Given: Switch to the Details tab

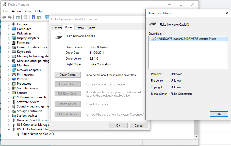Looking at the screenshot, I should point(79,28).
